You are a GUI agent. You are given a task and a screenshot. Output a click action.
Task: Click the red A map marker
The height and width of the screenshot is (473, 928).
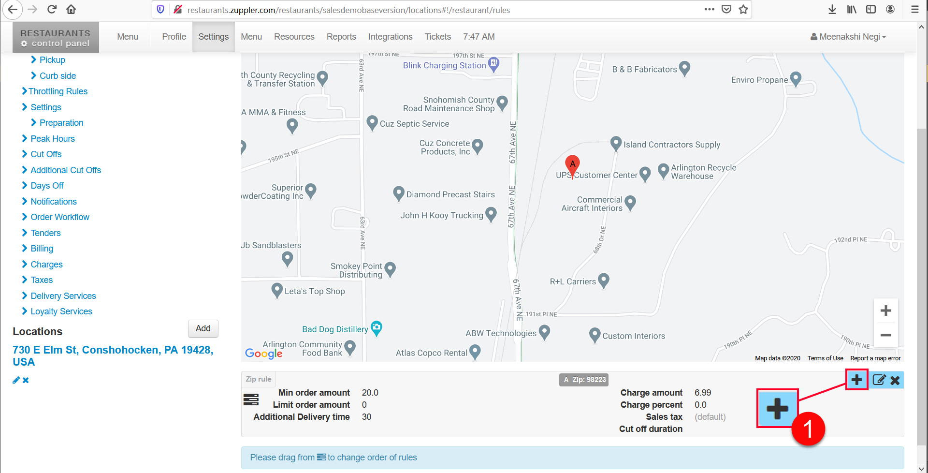(x=572, y=166)
